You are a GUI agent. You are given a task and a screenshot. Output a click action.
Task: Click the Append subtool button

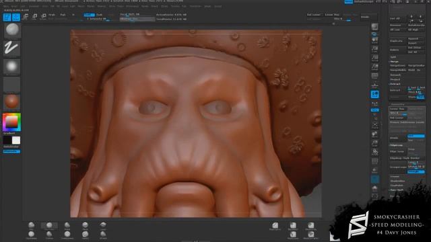[x=416, y=39]
